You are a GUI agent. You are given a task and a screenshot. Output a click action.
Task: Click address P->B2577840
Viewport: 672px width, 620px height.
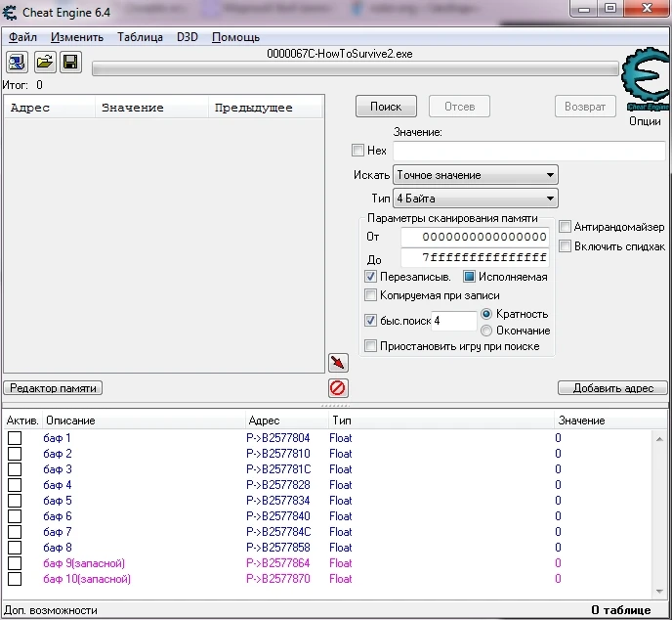[278, 516]
